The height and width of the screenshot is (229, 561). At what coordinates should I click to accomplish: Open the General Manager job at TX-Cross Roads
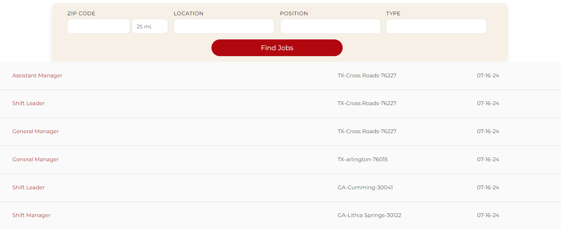35,131
